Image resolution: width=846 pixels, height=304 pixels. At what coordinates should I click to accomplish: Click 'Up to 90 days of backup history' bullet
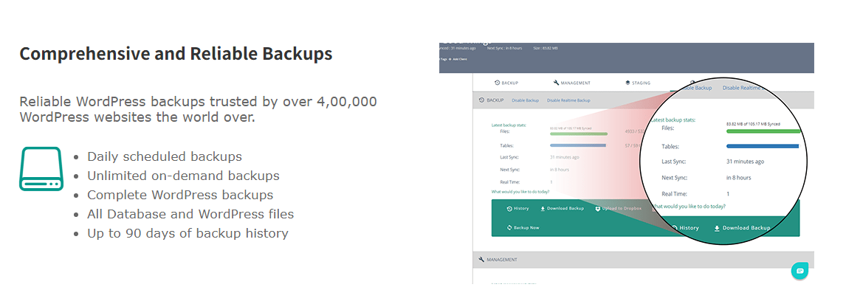point(188,233)
